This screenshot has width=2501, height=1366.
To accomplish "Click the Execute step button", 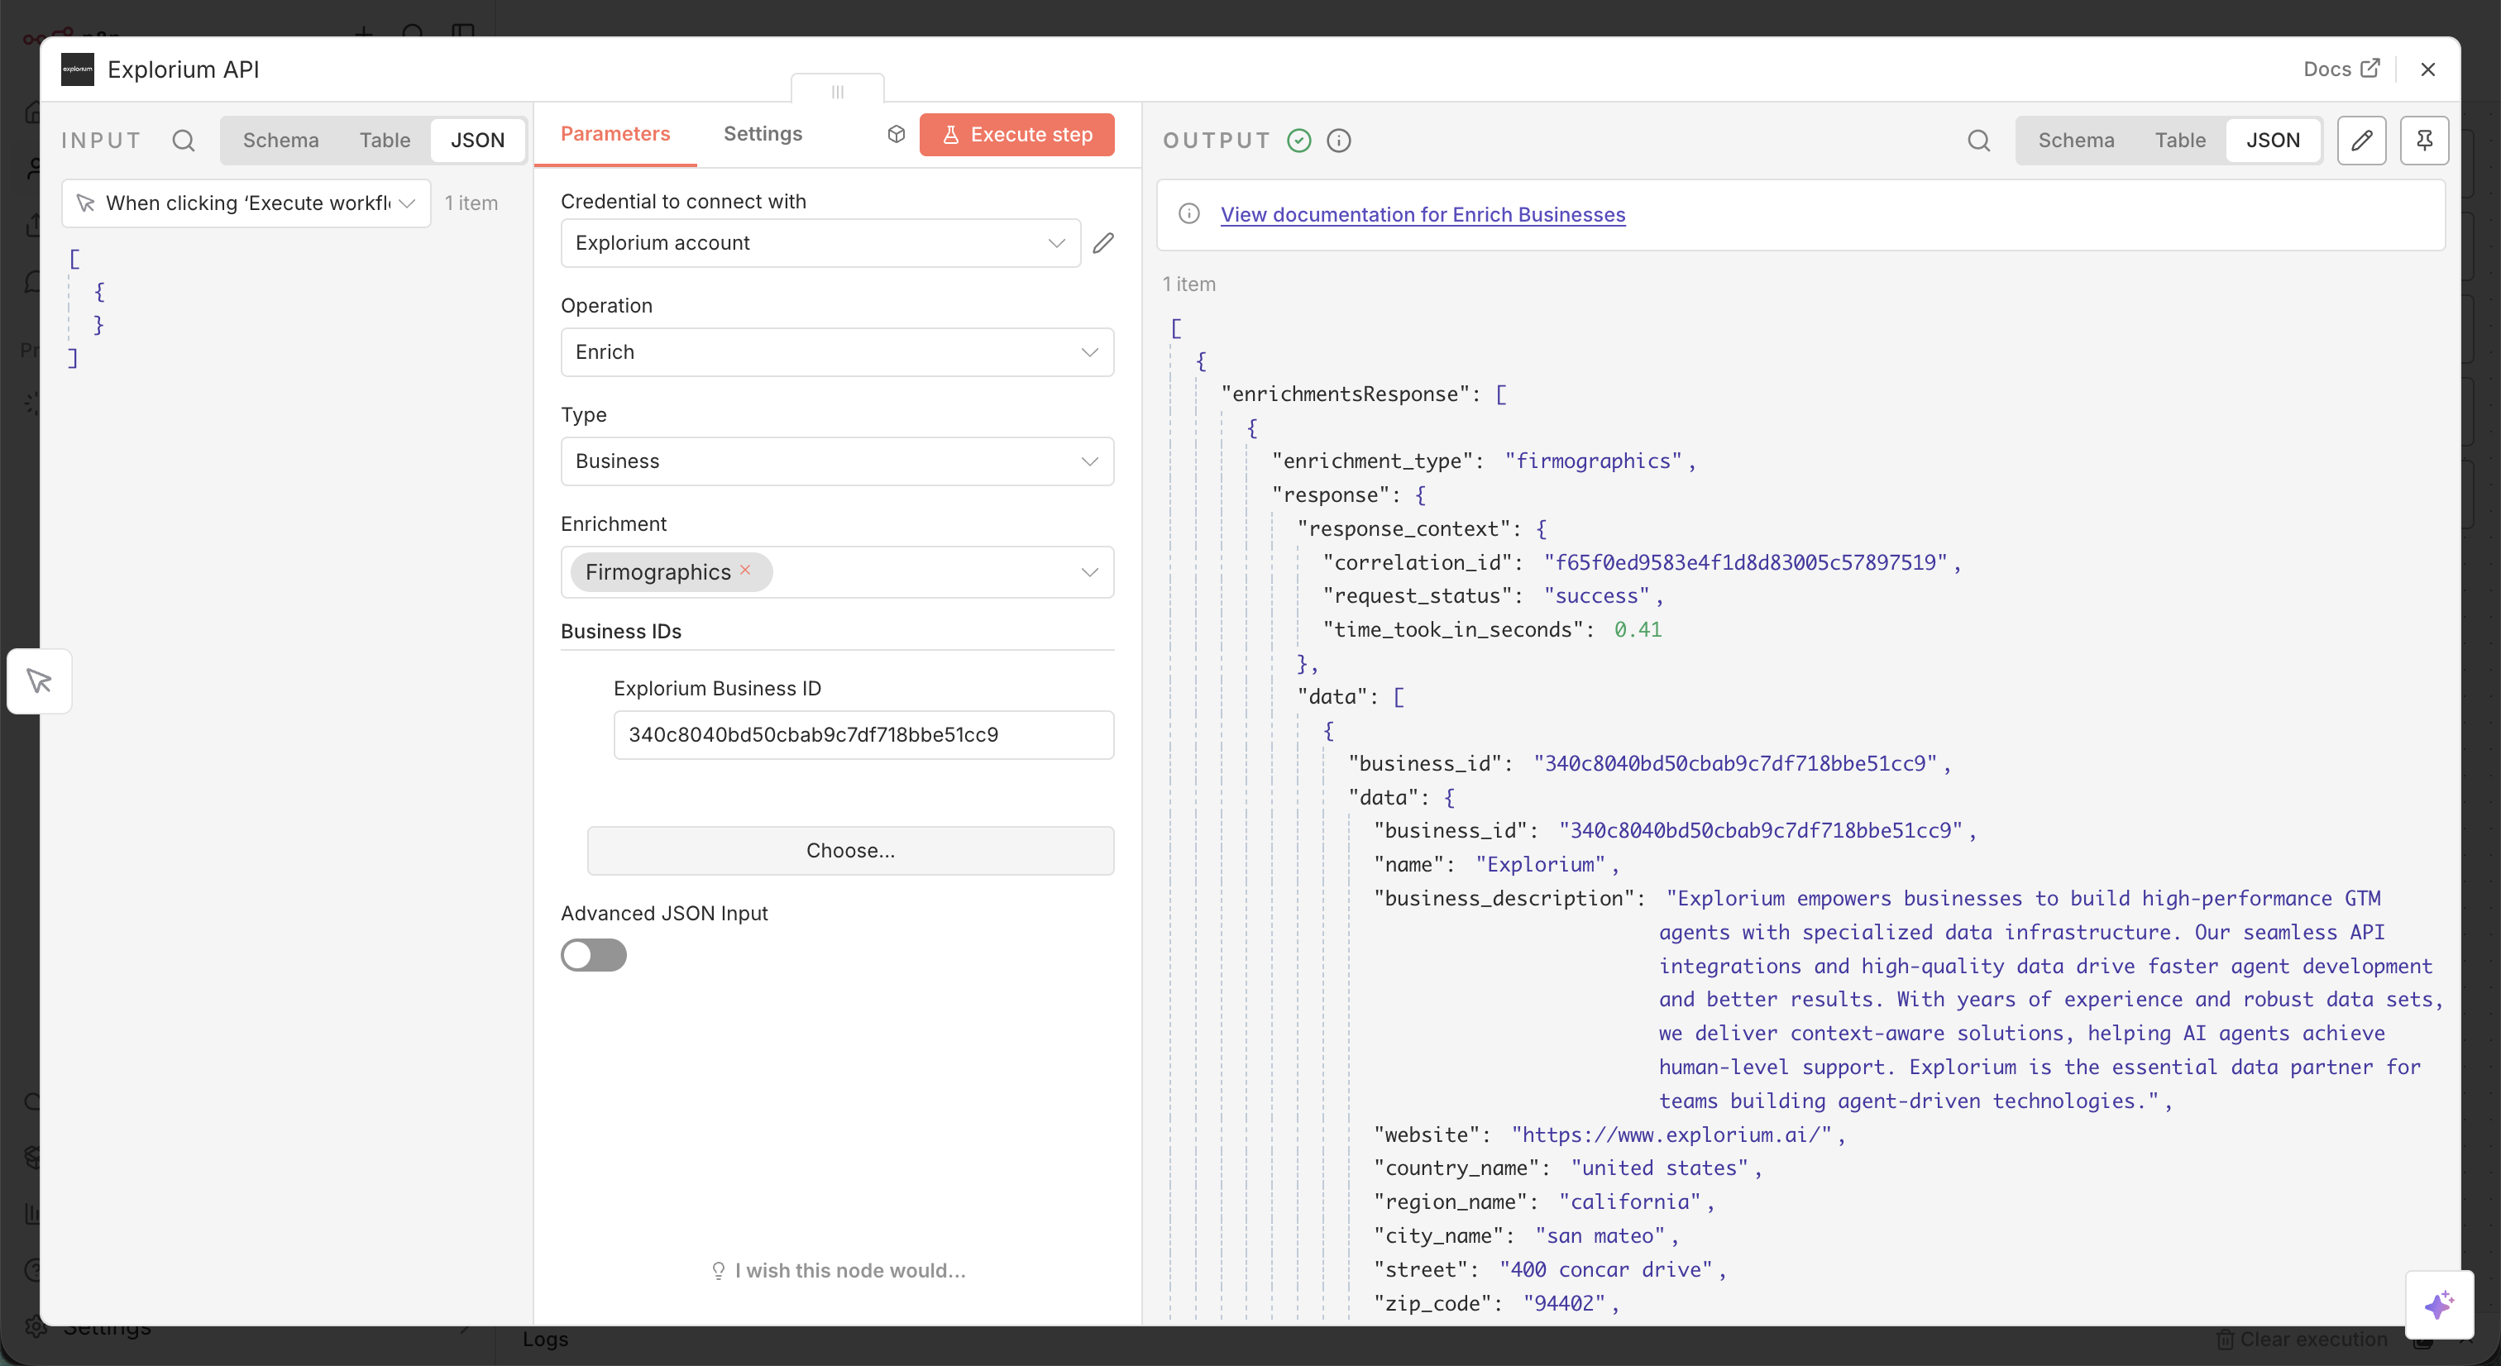I will [x=1016, y=134].
